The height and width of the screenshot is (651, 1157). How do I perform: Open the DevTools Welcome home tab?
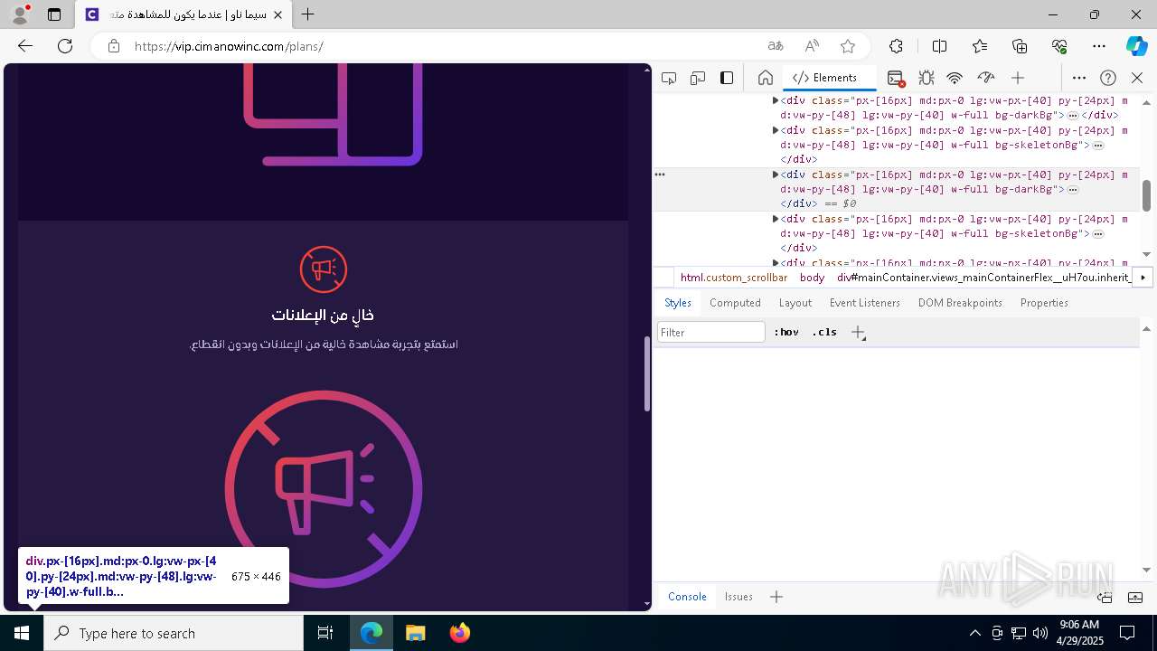[765, 78]
